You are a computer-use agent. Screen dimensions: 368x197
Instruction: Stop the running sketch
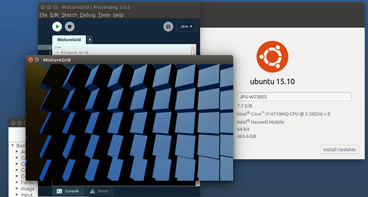(70, 26)
